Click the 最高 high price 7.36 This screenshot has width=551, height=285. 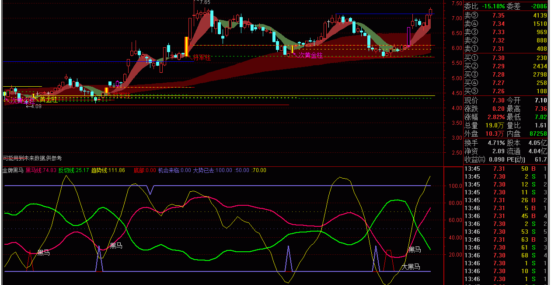541,109
